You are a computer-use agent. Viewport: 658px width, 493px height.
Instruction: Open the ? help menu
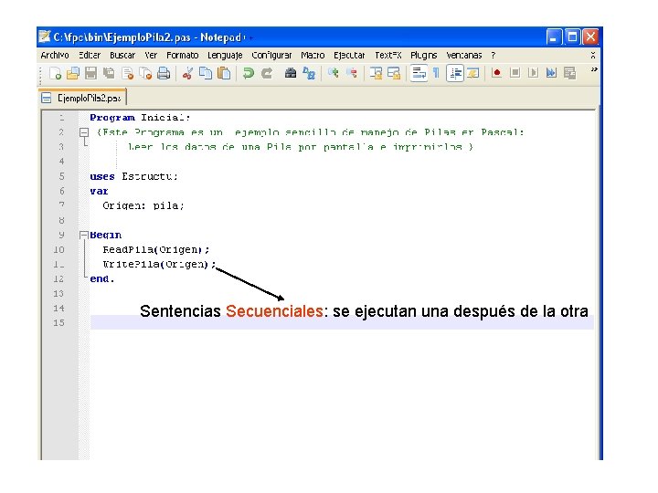tap(493, 56)
